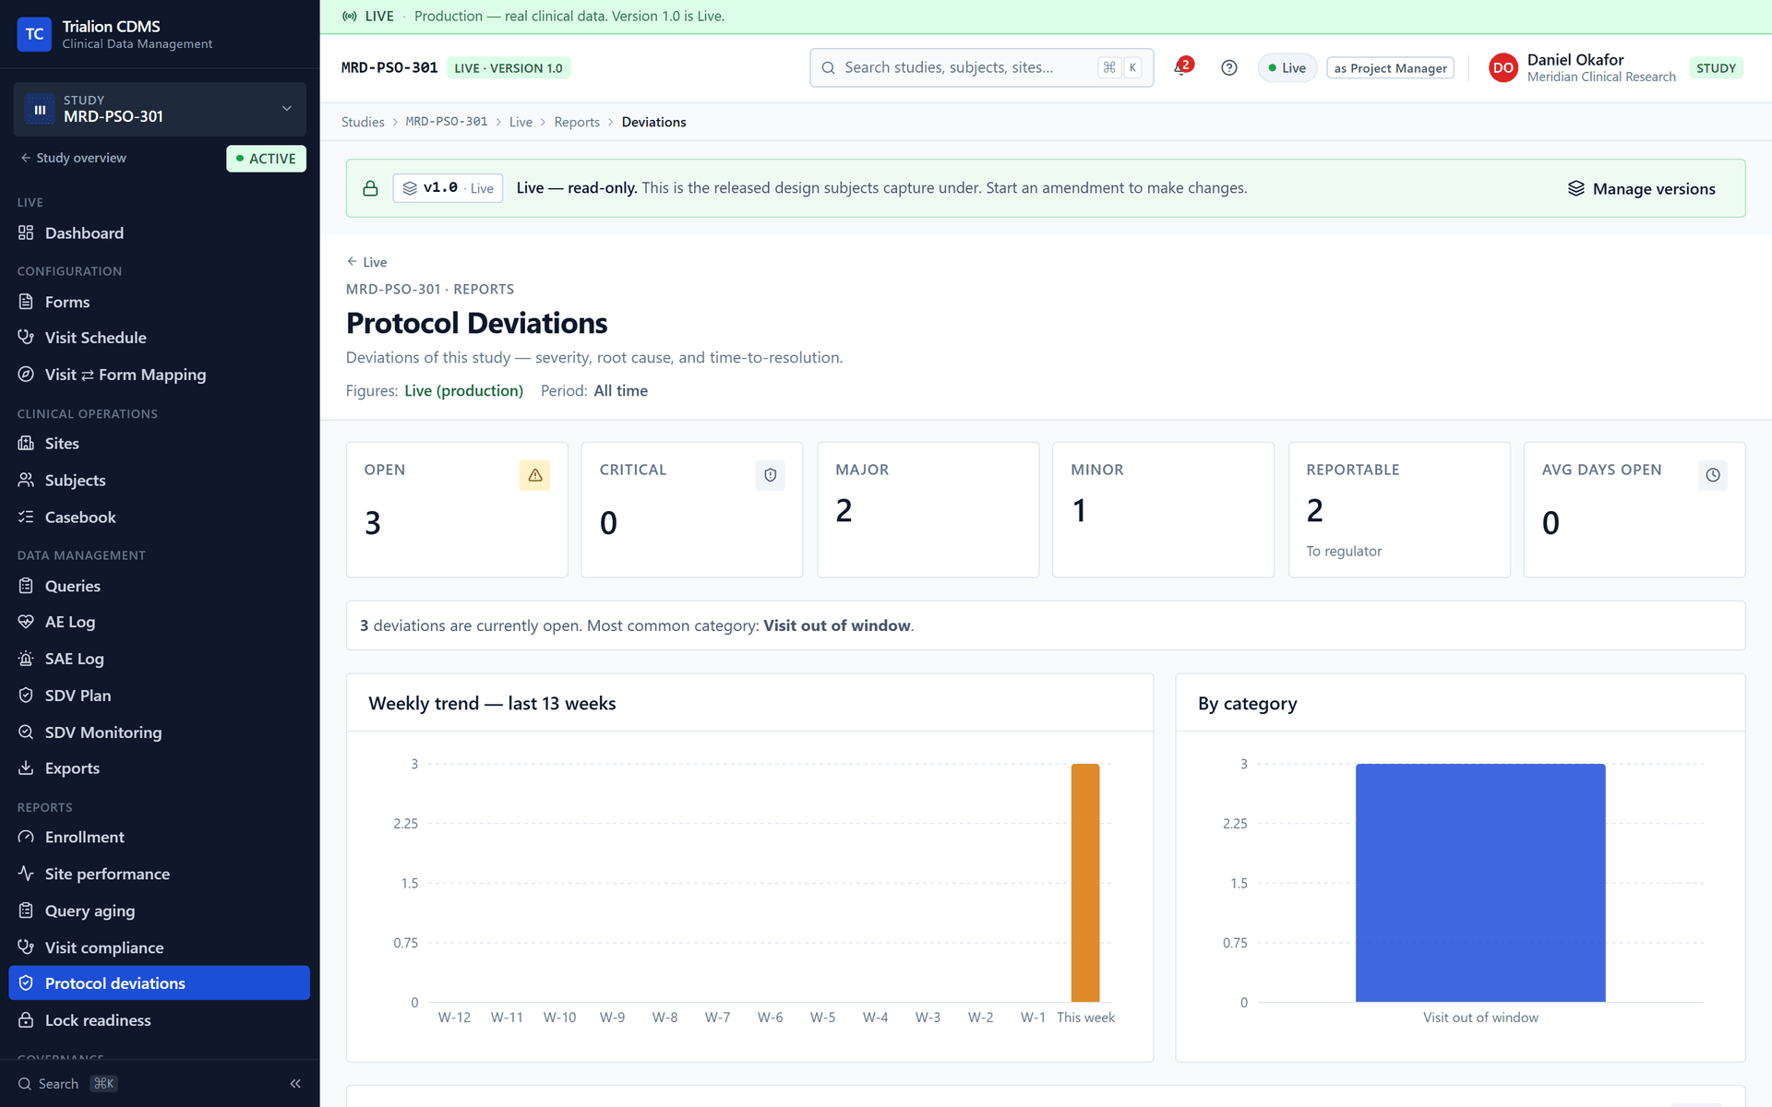Viewport: 1772px width, 1107px height.
Task: Click the lock icon in version banner
Action: coord(370,188)
